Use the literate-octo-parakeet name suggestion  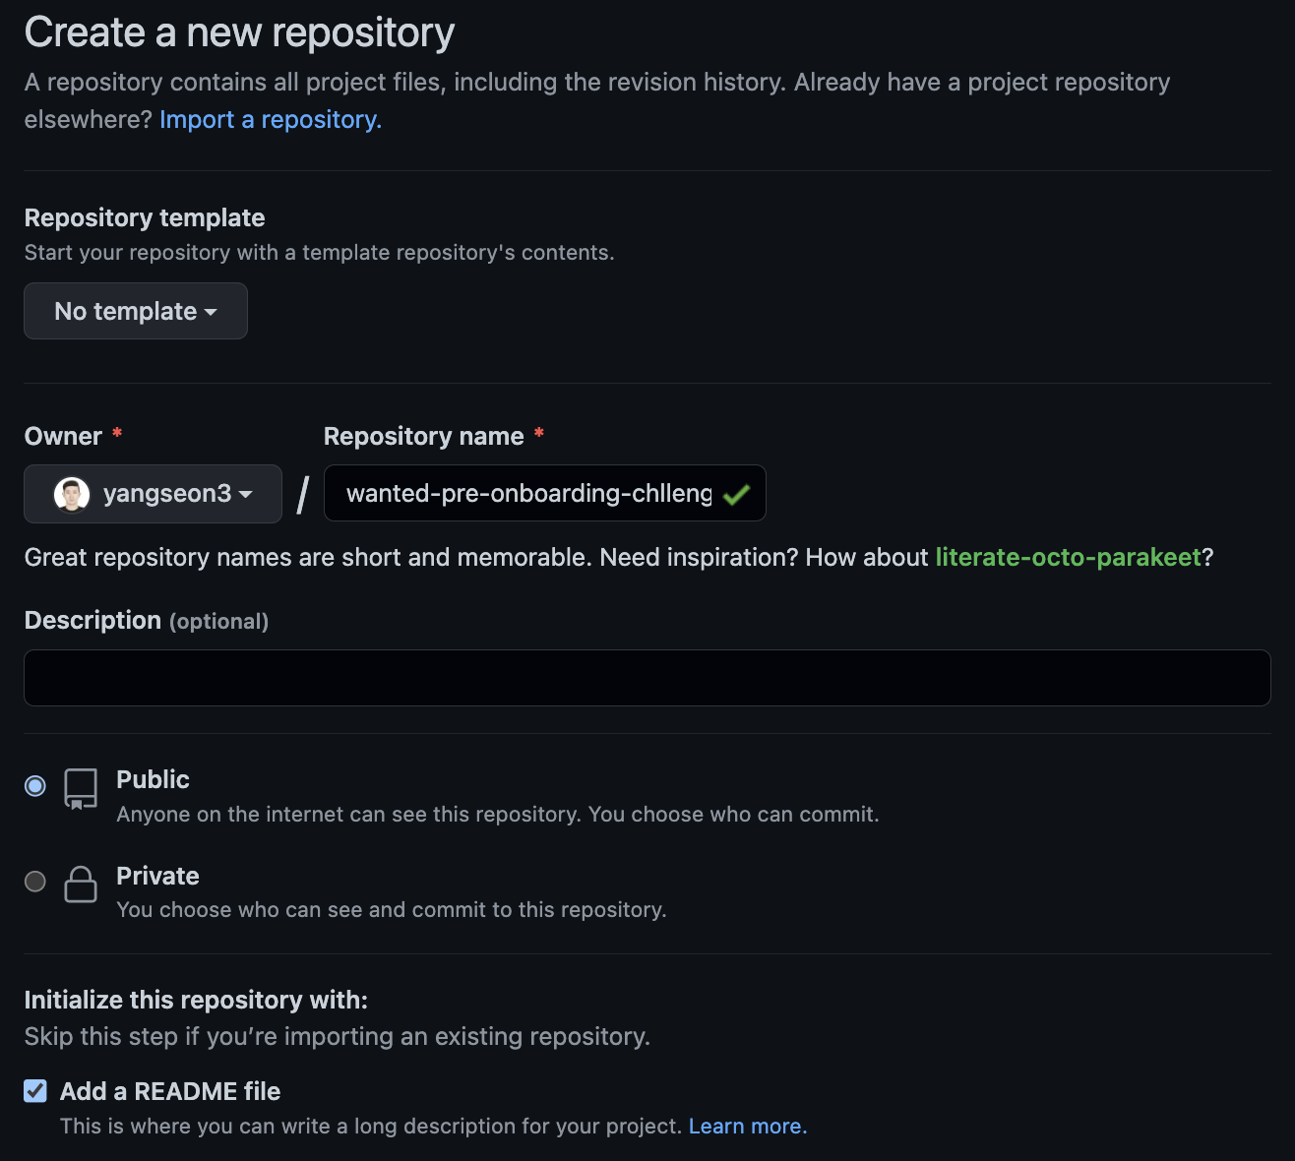tap(1069, 557)
